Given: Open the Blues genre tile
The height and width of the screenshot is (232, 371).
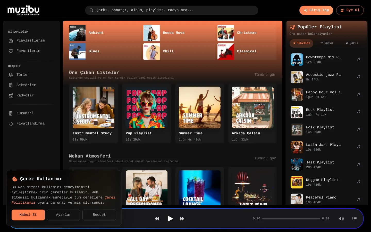Looking at the screenshot, I should pyautogui.click(x=105, y=52).
